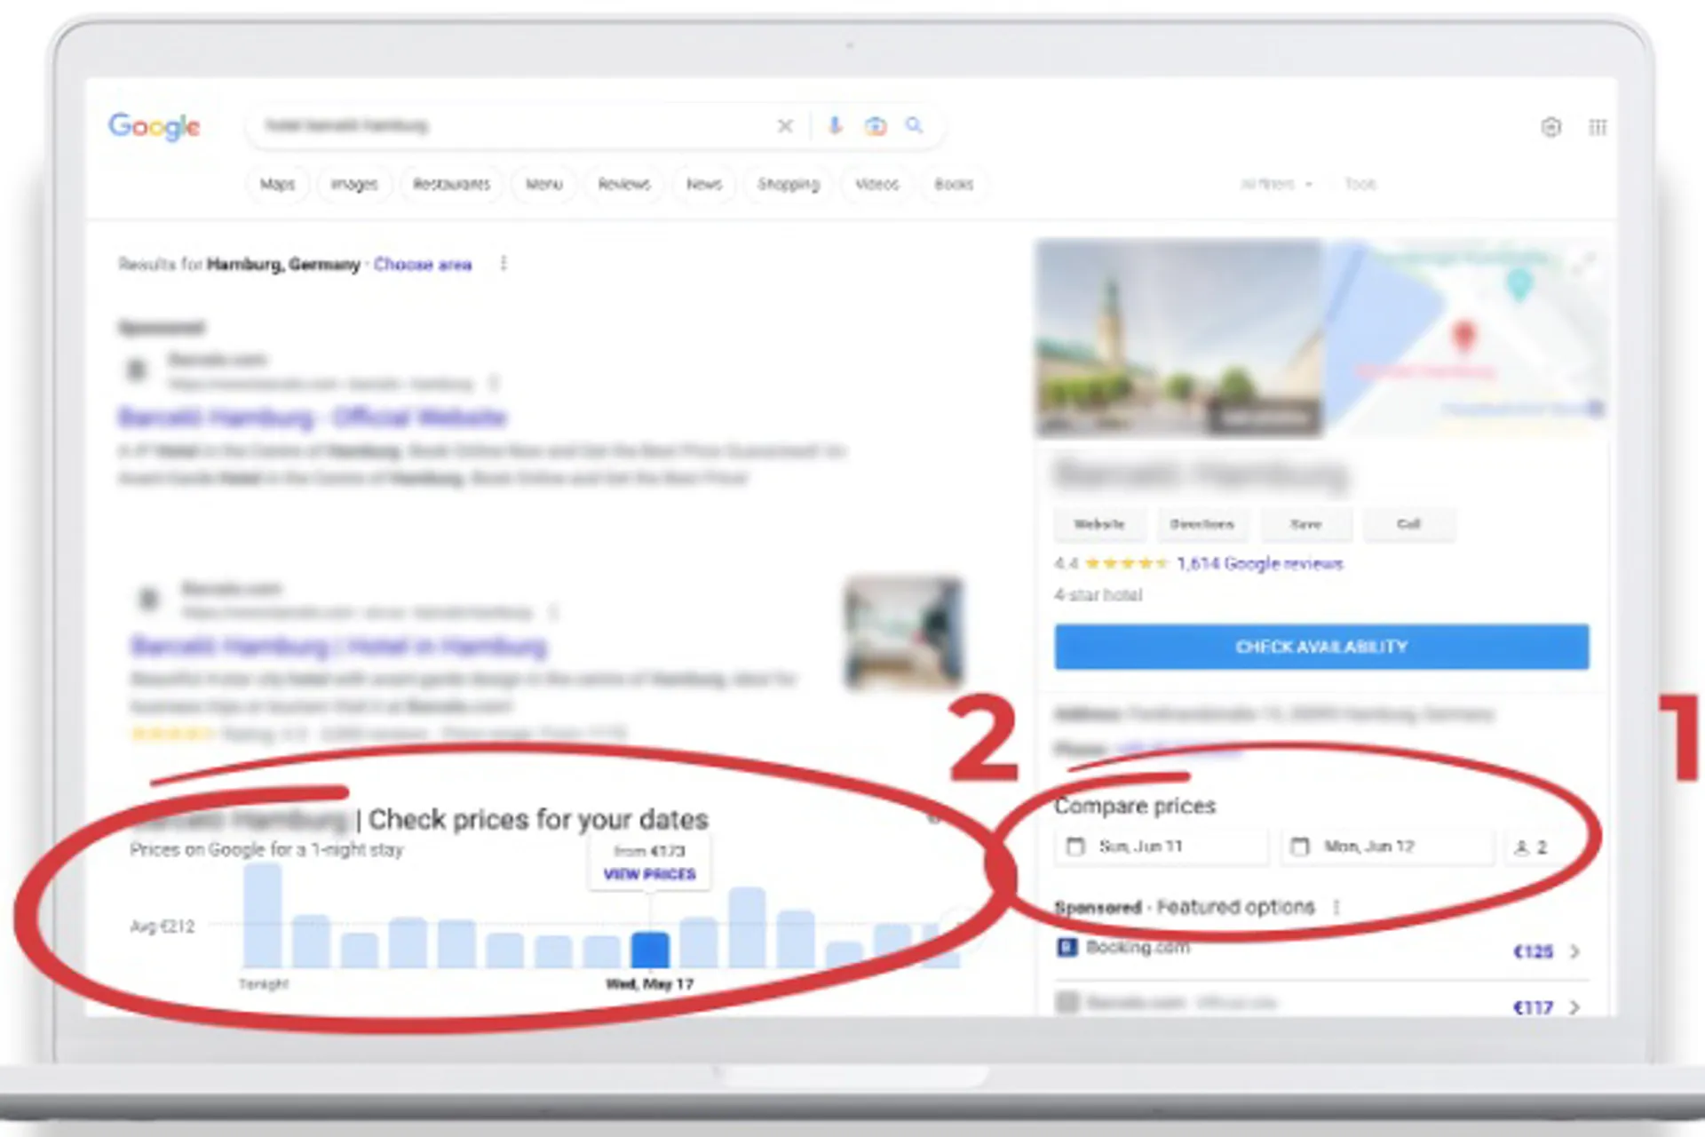Click the Call button
The image size is (1705, 1137).
click(x=1409, y=524)
